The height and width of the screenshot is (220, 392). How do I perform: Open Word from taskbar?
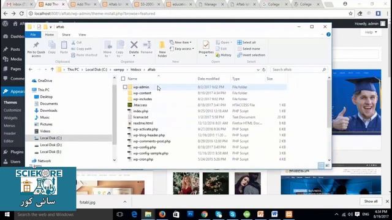click(274, 215)
